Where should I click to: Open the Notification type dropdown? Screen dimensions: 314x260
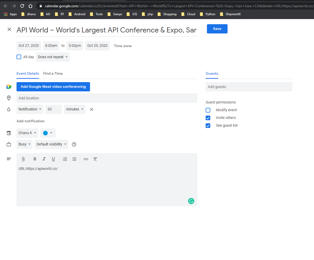point(30,109)
